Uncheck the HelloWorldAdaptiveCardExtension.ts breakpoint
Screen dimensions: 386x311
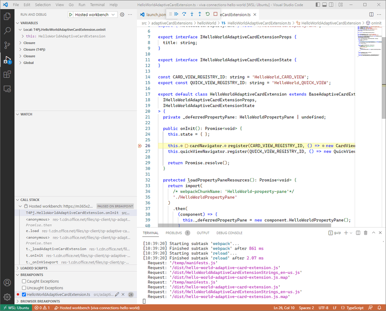[24, 294]
